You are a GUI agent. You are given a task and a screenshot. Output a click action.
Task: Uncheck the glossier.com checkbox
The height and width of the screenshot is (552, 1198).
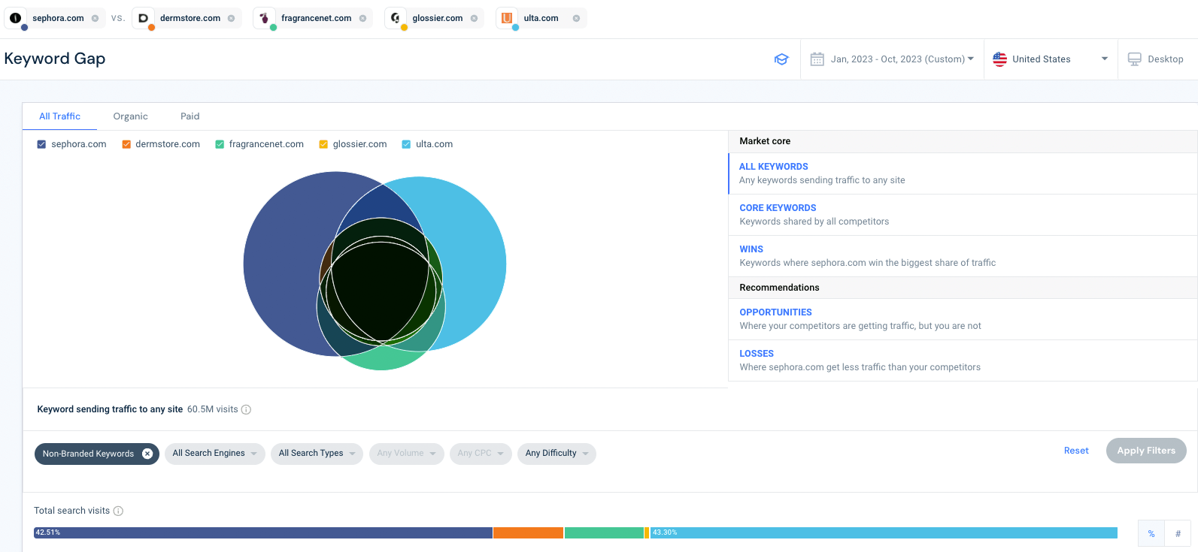coord(323,144)
